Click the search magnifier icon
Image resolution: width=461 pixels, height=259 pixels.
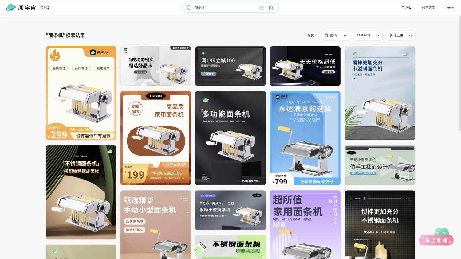tap(189, 8)
